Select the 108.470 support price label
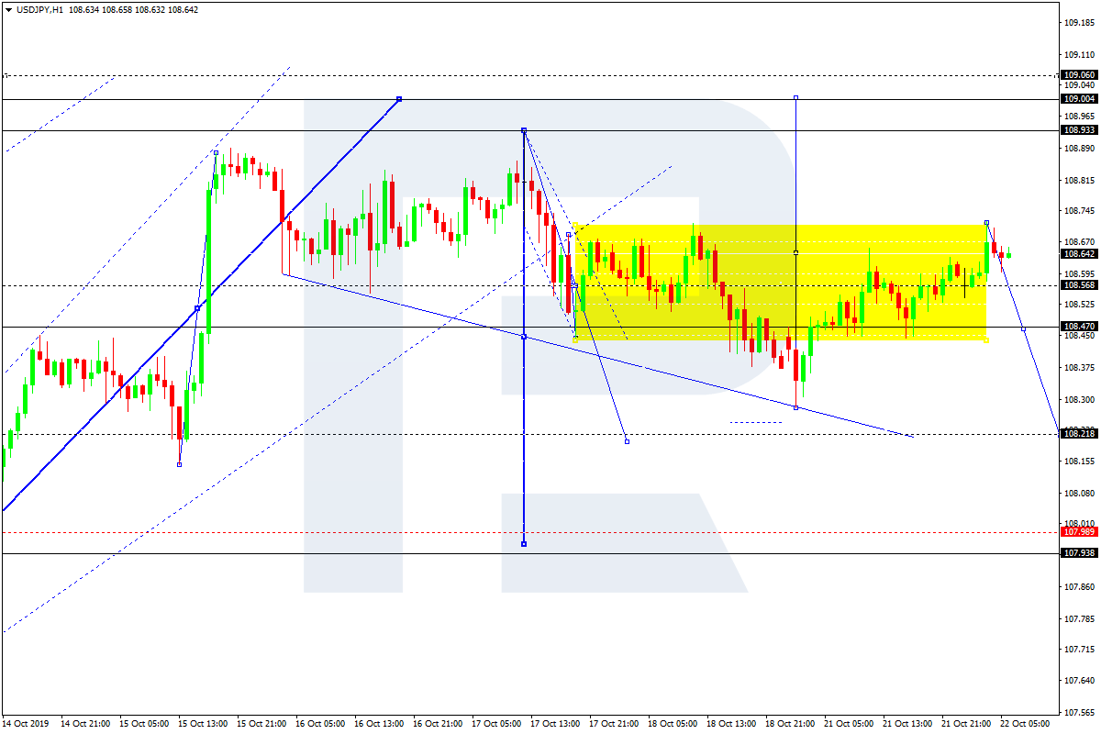This screenshot has height=734, width=1101. point(1079,326)
